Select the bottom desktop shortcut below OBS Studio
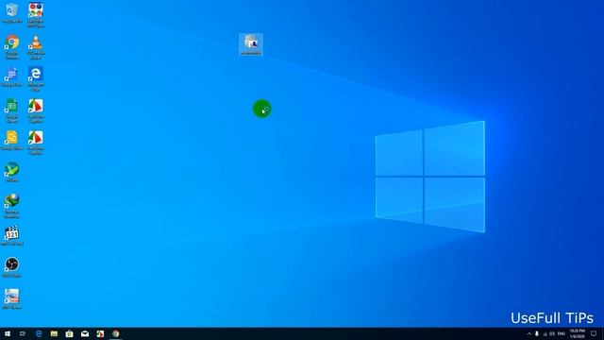This screenshot has width=604, height=340. click(12, 299)
